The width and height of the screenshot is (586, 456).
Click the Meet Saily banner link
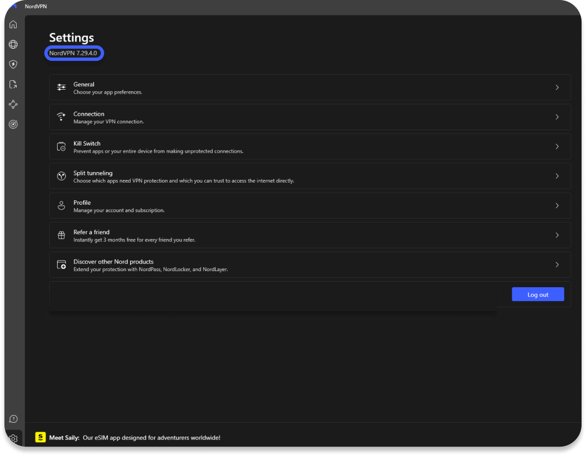tap(135, 438)
